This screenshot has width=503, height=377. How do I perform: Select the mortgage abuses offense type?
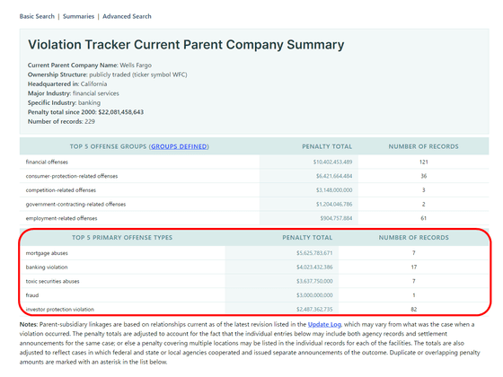tap(47, 253)
